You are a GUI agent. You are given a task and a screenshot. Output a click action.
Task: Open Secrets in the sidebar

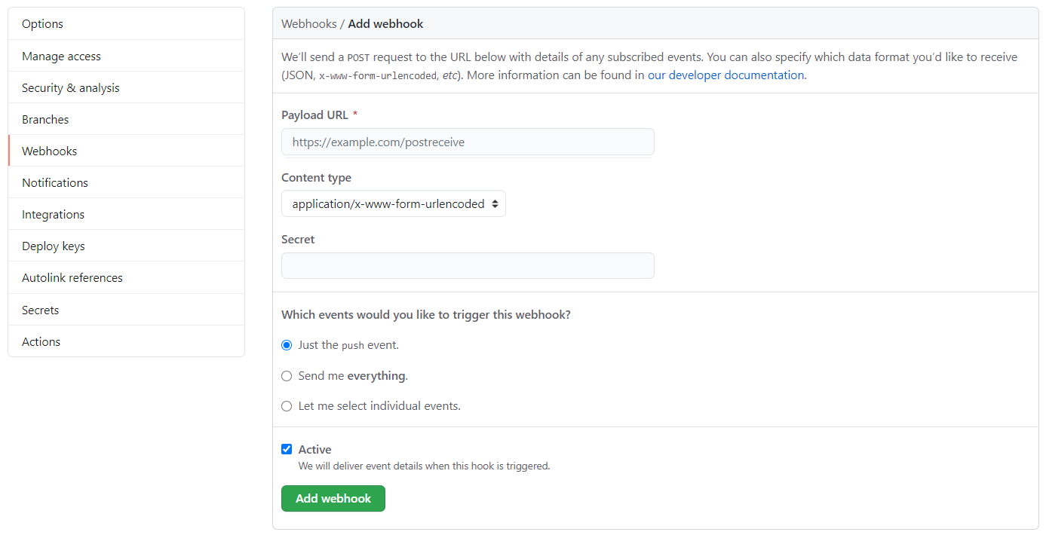(126, 310)
